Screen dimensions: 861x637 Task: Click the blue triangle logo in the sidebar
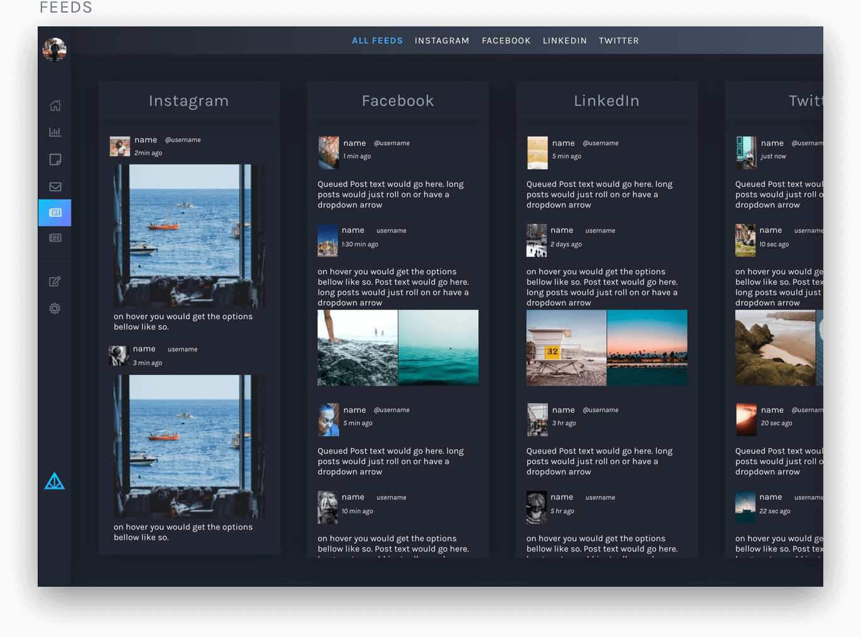(55, 481)
